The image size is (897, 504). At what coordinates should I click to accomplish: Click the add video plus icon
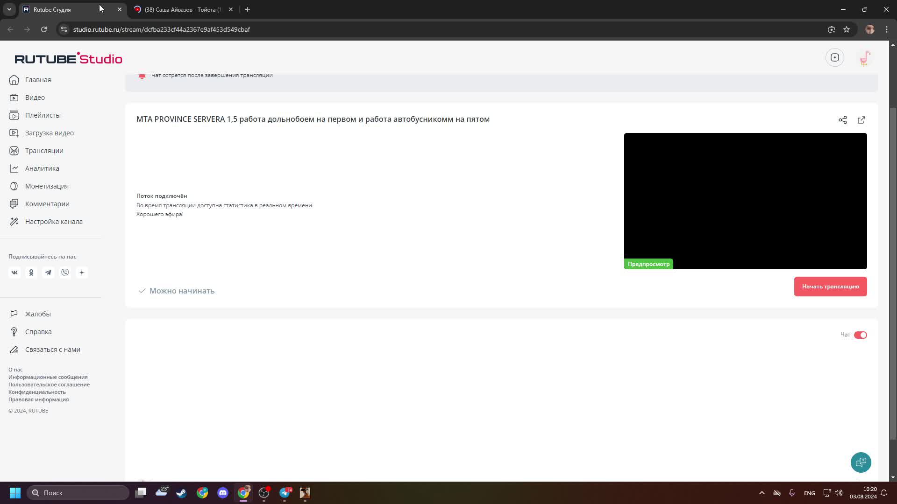point(834,57)
